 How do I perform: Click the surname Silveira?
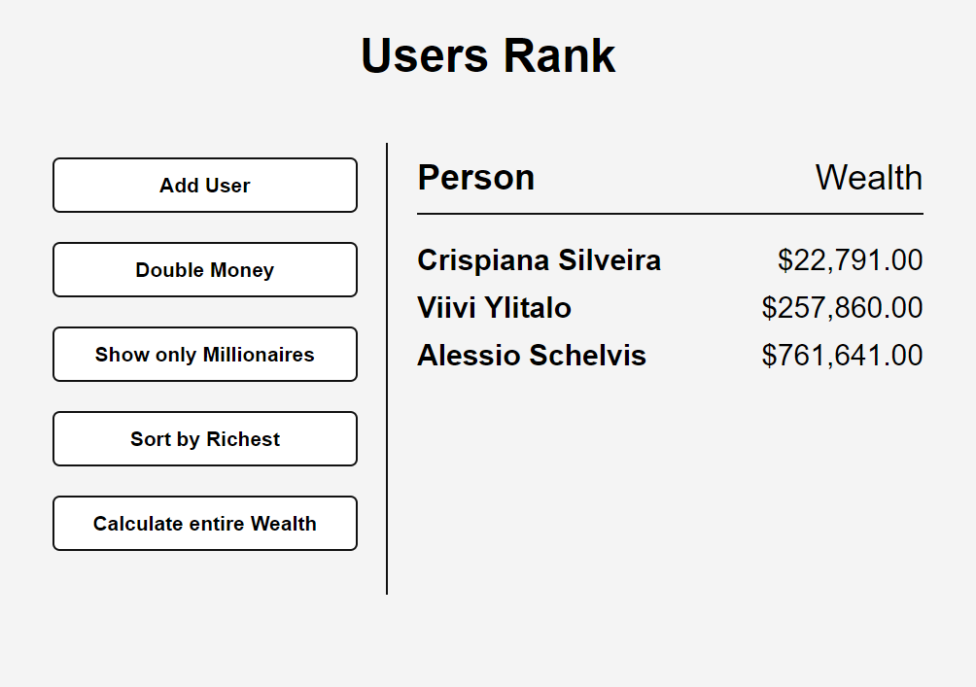[x=610, y=260]
